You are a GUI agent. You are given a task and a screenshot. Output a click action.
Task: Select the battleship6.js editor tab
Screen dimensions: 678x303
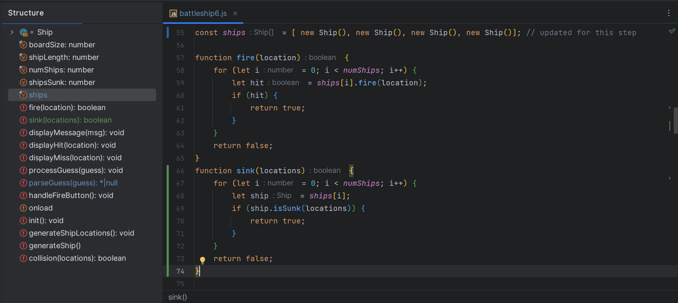pyautogui.click(x=203, y=13)
